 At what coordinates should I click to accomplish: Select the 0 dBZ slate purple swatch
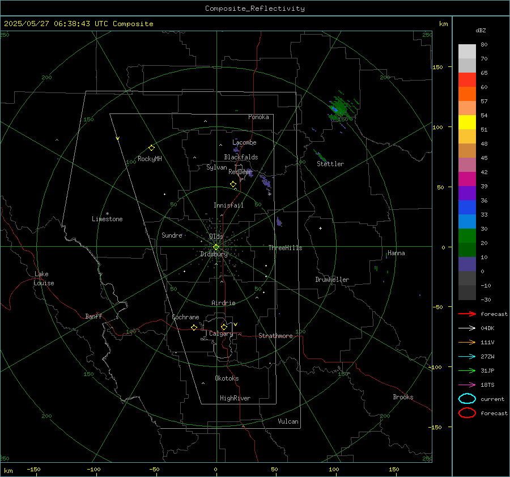pos(467,264)
